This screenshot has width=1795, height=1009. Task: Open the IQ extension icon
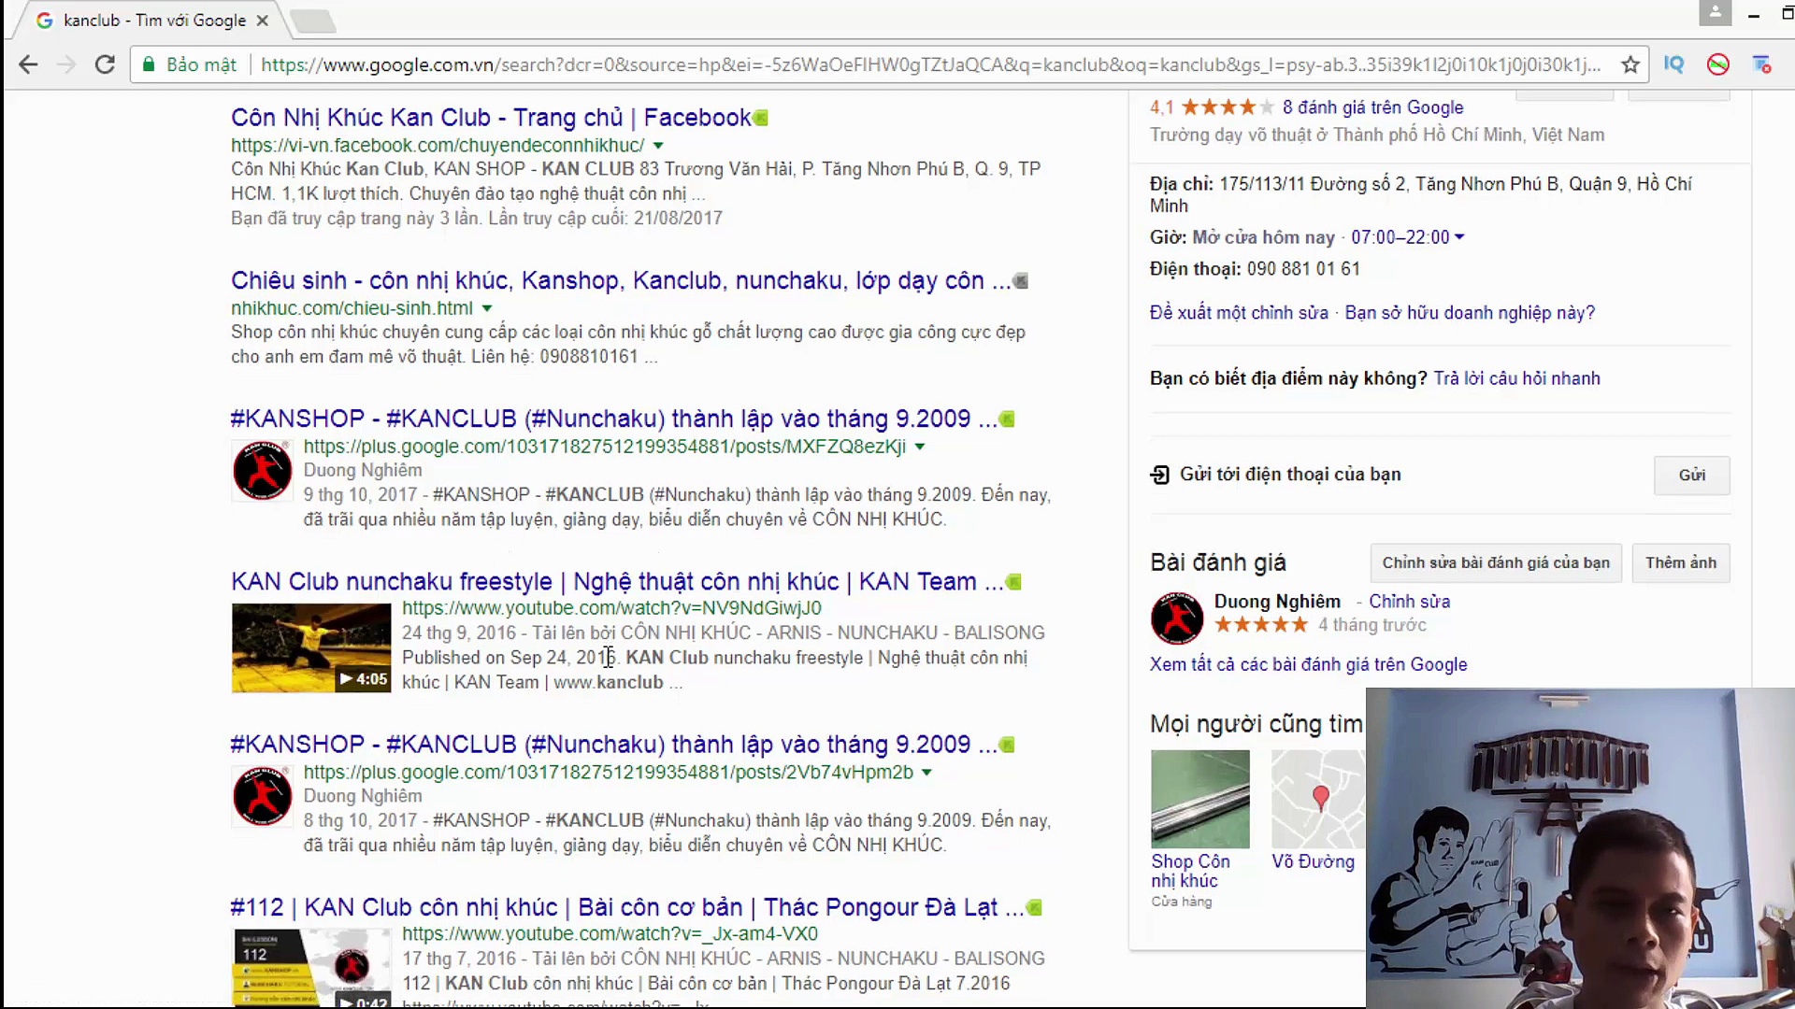click(x=1673, y=64)
